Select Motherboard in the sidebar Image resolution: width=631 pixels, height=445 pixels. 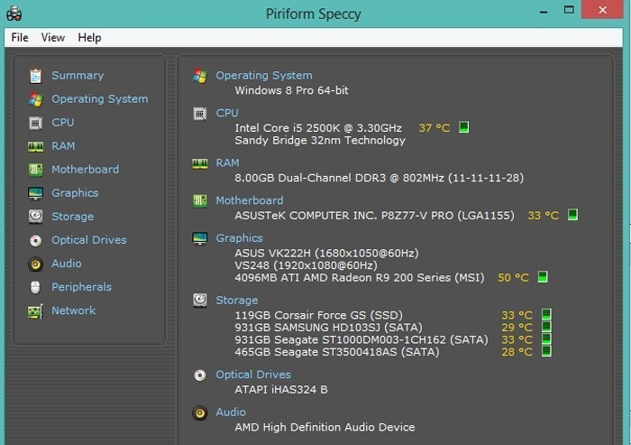86,170
